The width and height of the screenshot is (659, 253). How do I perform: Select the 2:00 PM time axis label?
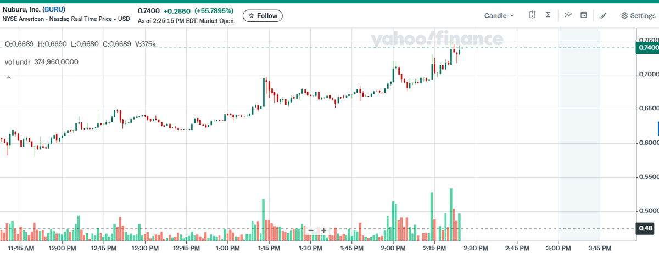[x=393, y=248]
